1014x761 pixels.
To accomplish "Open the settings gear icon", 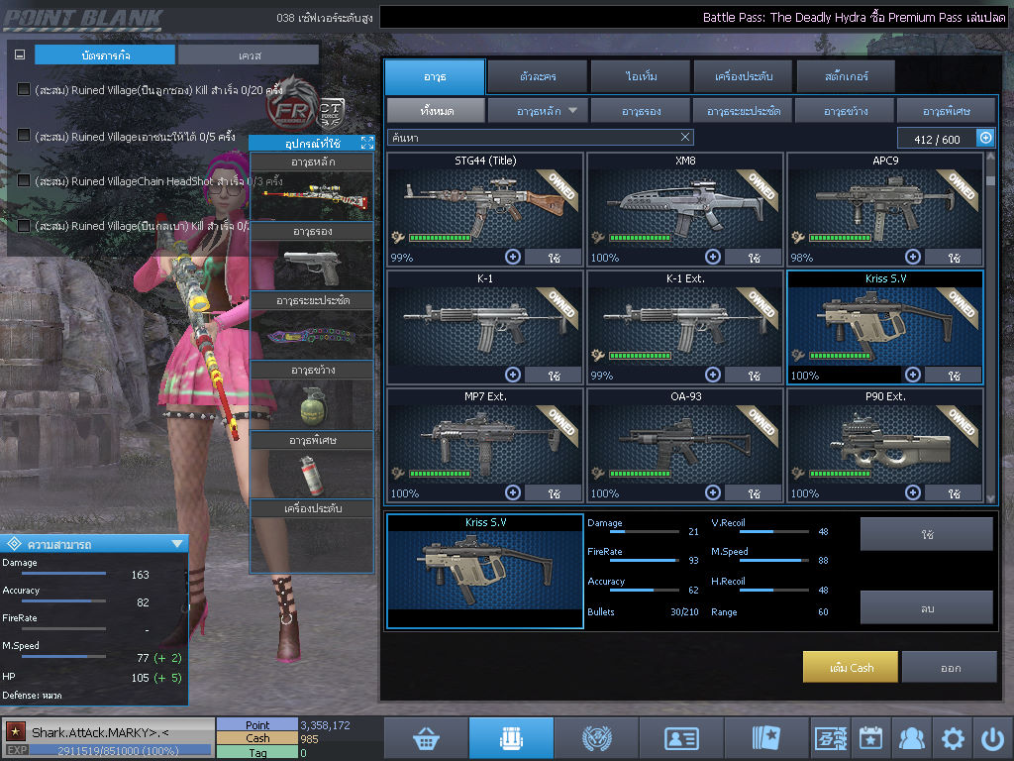I will point(953,738).
